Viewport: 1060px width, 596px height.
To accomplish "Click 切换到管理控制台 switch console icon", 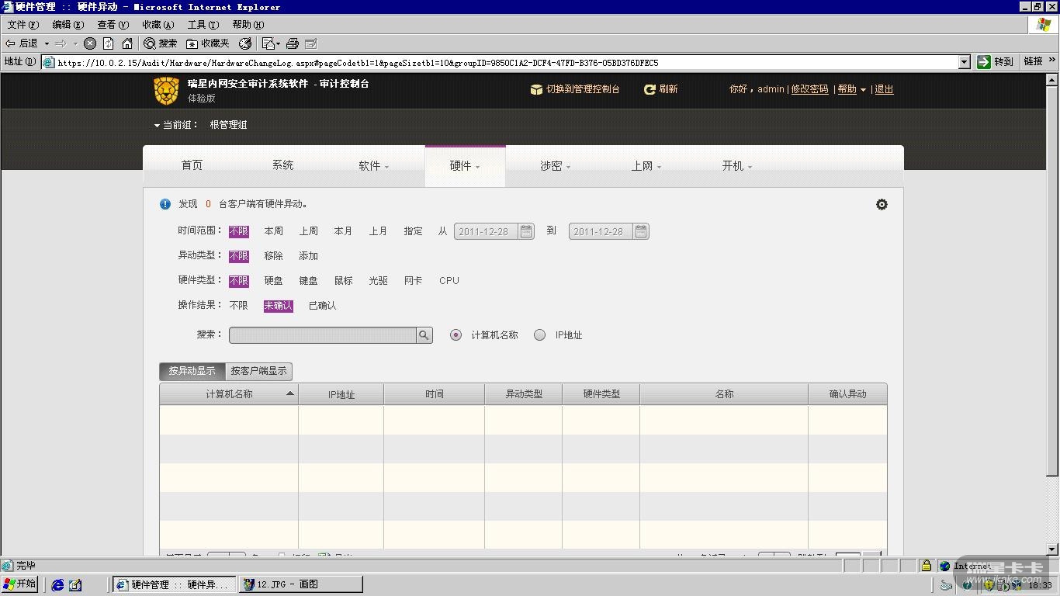I will point(536,90).
